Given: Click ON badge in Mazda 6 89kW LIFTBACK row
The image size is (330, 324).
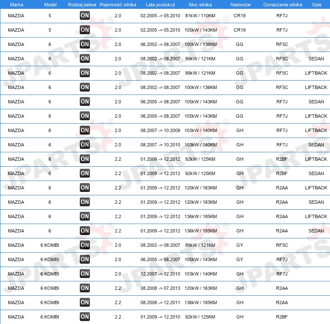Looking at the screenshot, I should [x=85, y=73].
